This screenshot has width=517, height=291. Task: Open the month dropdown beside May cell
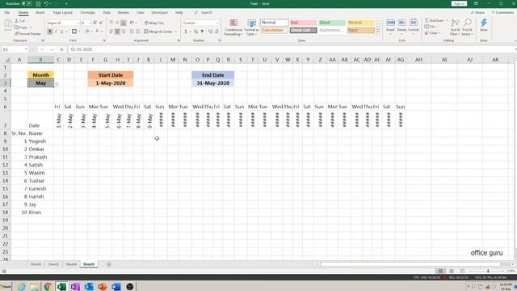[56, 84]
